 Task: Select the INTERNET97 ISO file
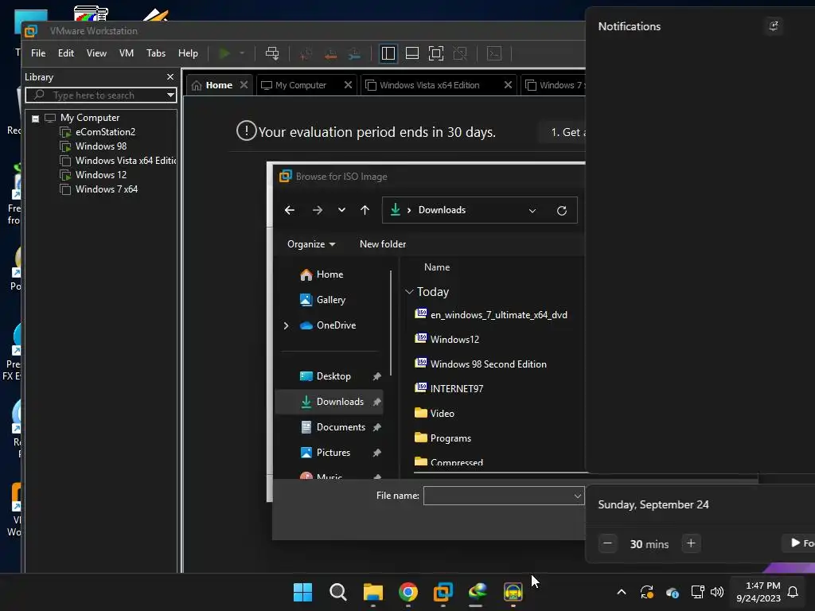click(x=449, y=388)
